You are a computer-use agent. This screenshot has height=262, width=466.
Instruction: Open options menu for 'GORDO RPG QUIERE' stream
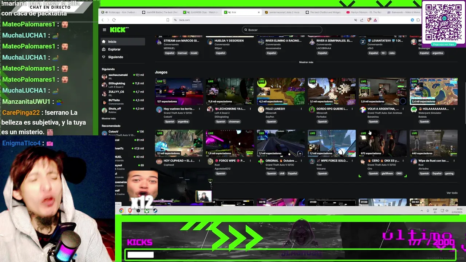[x=352, y=109]
